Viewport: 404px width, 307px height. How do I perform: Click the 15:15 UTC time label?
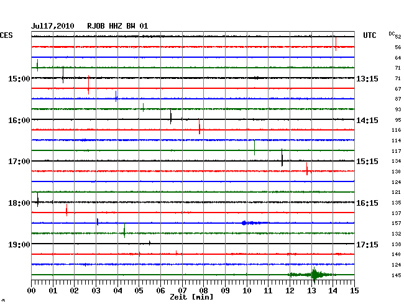[x=367, y=162]
